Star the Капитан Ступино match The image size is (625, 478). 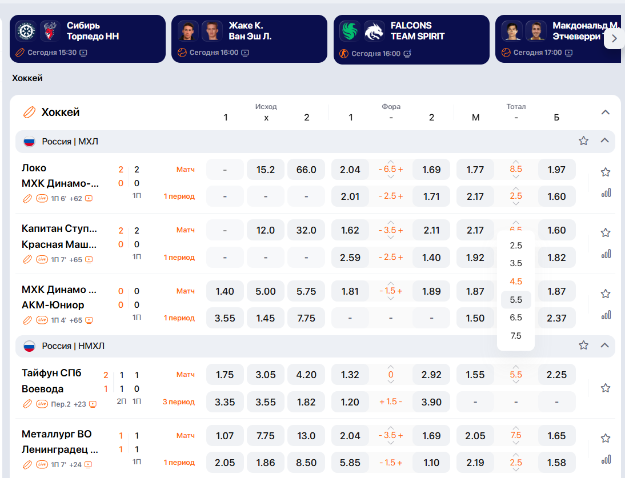click(x=606, y=233)
